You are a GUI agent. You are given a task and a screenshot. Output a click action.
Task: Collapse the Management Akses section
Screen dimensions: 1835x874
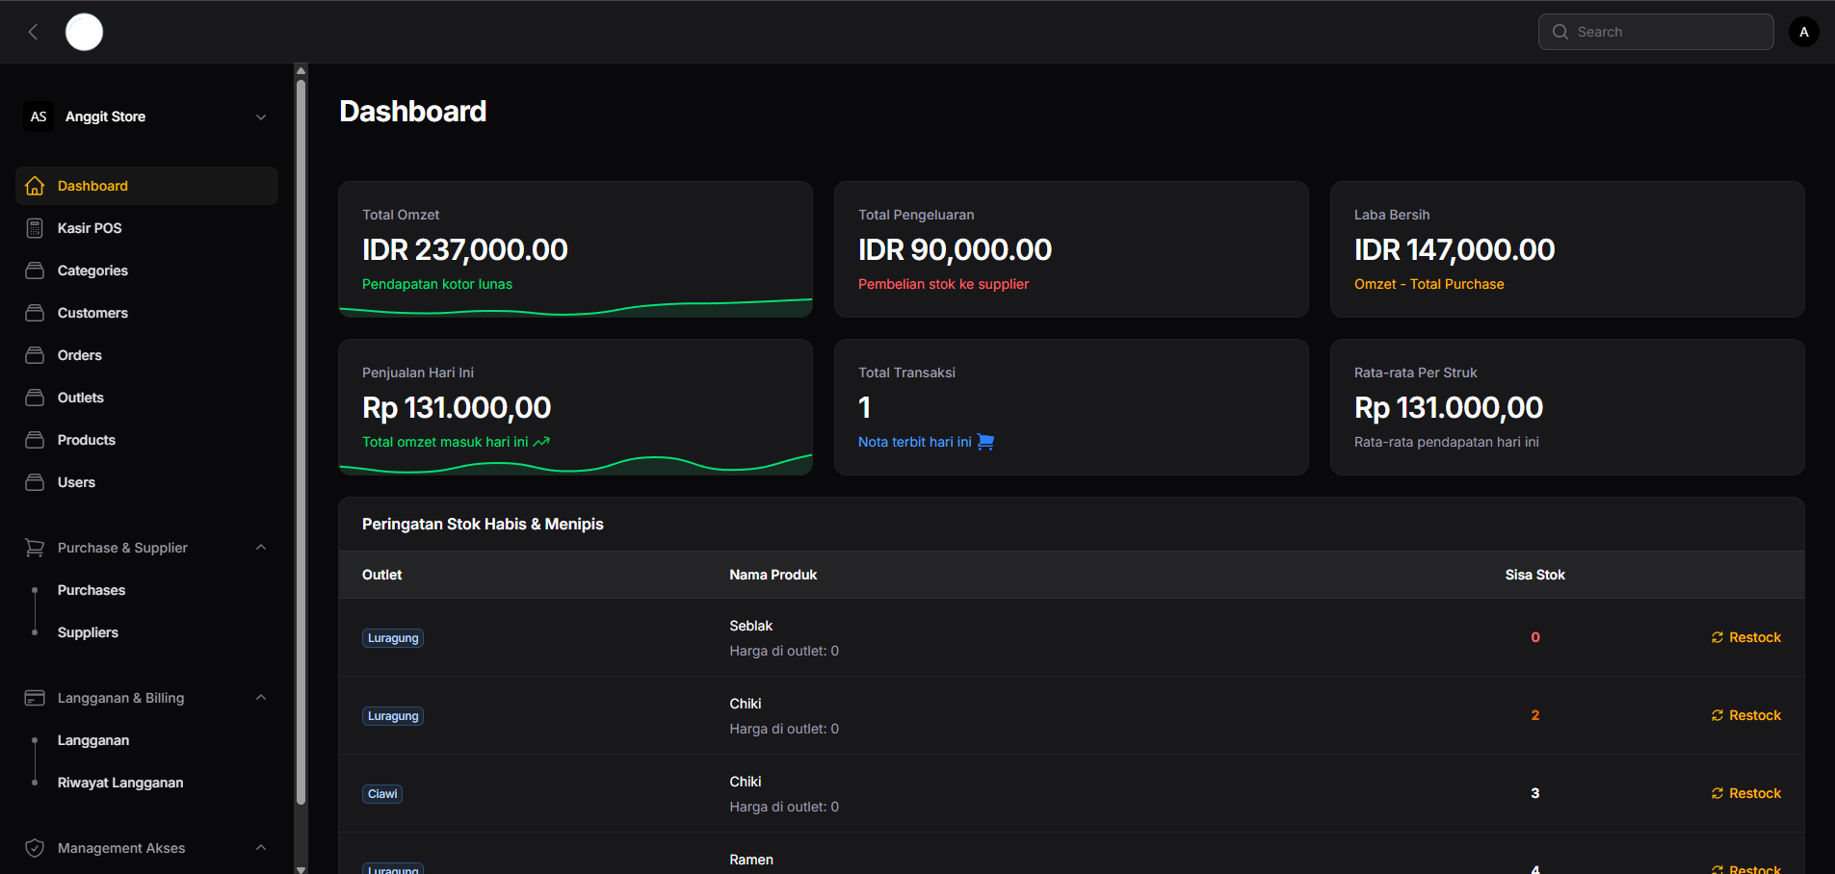pyautogui.click(x=261, y=848)
